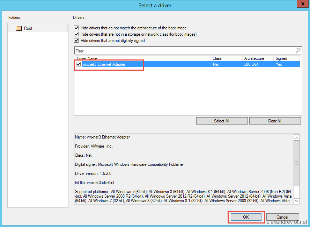The width and height of the screenshot is (310, 227).
Task: Click the Digital signer line in details
Action: tap(130, 164)
